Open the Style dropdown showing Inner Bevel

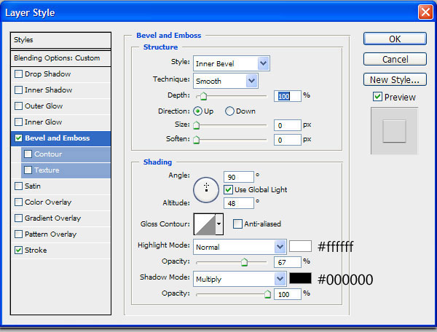pos(232,63)
